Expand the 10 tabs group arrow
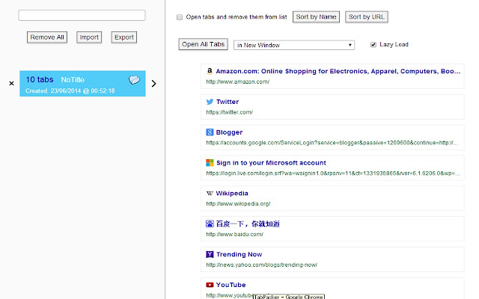 coord(153,83)
